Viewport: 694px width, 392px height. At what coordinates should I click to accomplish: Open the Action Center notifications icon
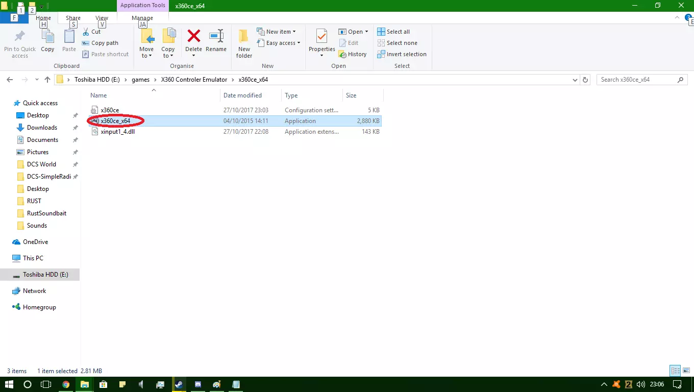tap(677, 384)
